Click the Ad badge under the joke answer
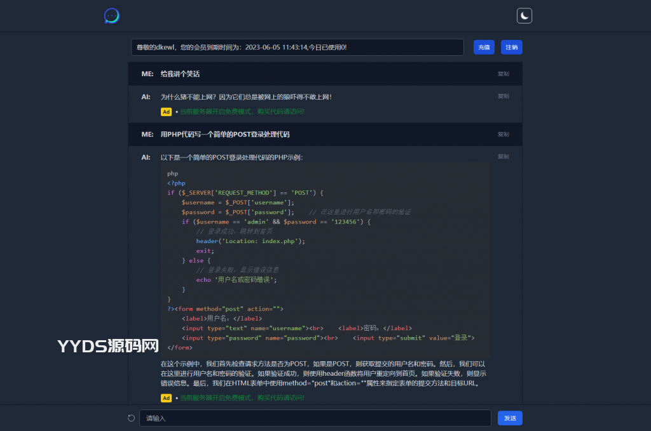This screenshot has width=651, height=431. click(166, 112)
